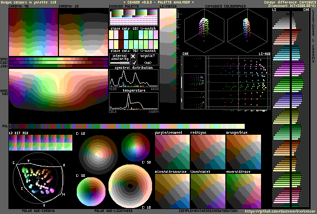Click the "<no>" acyclic result

(x=148, y=62)
